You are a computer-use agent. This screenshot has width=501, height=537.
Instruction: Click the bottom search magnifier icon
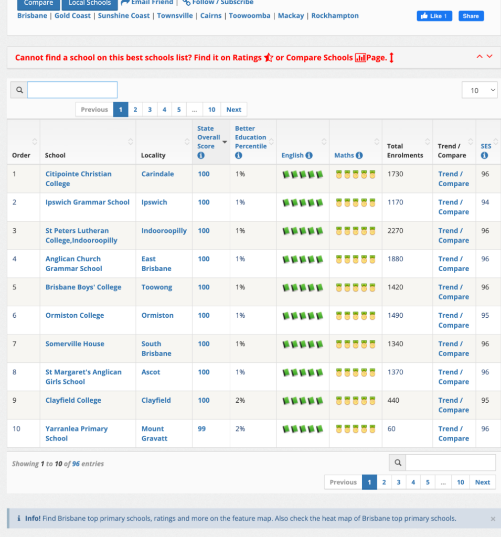tap(398, 463)
